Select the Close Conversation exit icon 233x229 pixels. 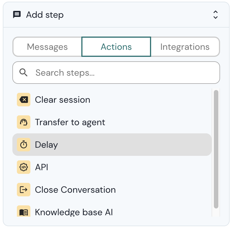24,190
